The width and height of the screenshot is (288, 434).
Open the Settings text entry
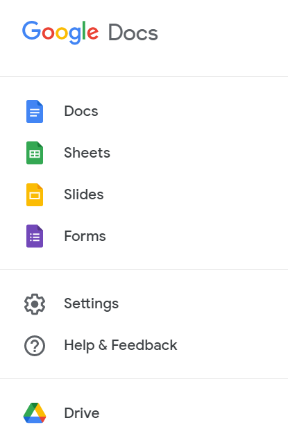tap(92, 304)
